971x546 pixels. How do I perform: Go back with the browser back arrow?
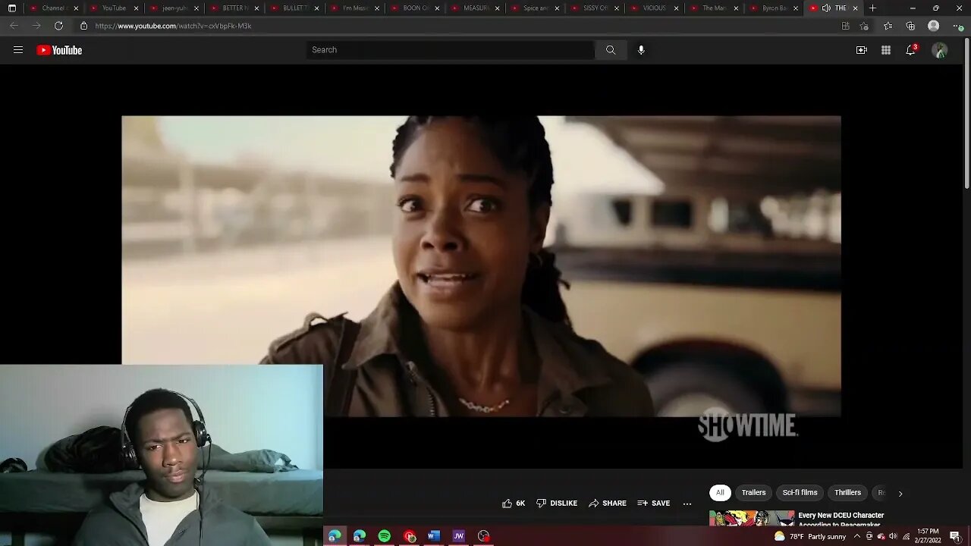[14, 26]
